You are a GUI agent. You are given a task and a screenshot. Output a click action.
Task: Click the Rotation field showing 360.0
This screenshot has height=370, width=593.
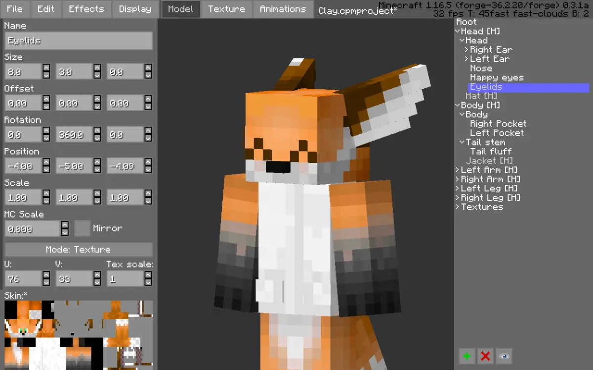[75, 135]
